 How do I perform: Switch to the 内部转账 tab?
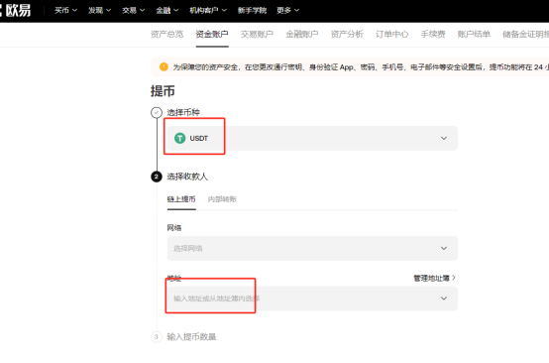[222, 199]
